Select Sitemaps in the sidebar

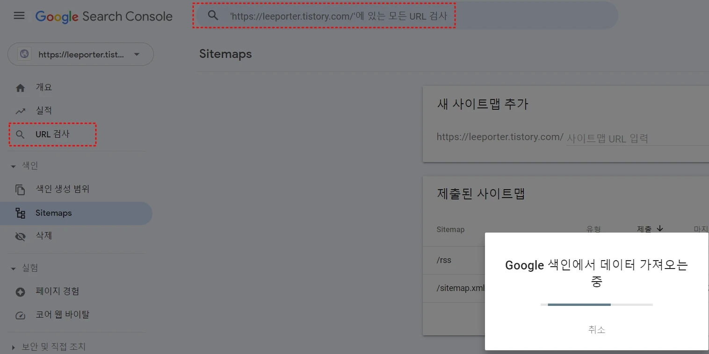[x=76, y=213]
